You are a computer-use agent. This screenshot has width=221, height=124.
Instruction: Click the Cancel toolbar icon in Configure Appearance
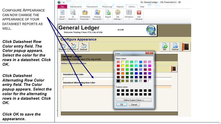pos(175,47)
